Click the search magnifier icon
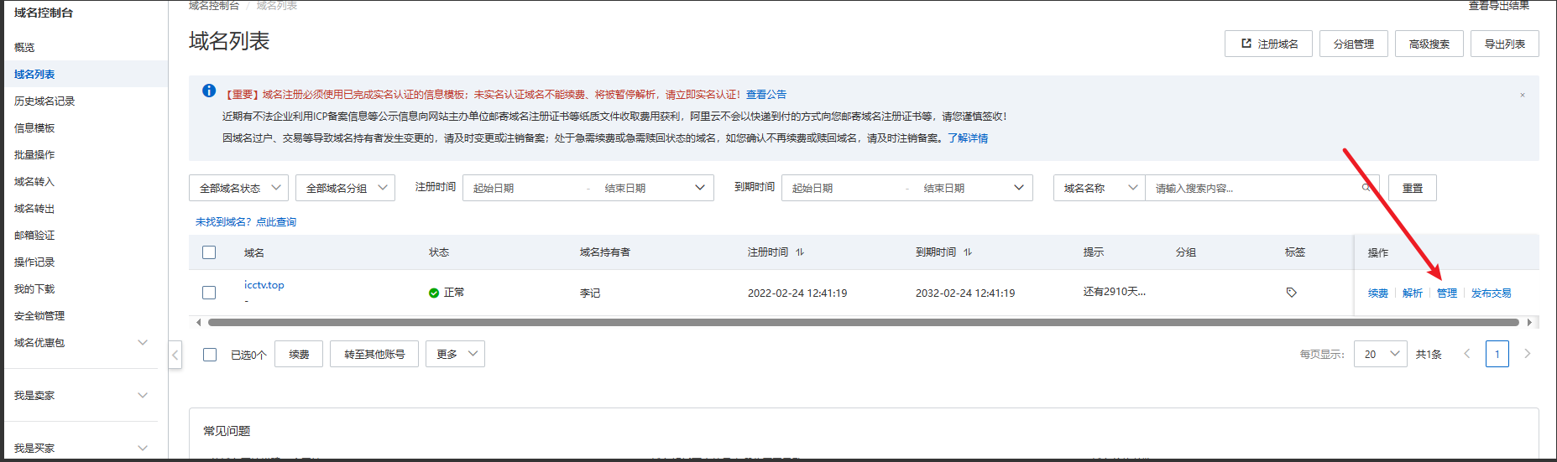Screen dimensions: 1557x462 click(x=1366, y=188)
